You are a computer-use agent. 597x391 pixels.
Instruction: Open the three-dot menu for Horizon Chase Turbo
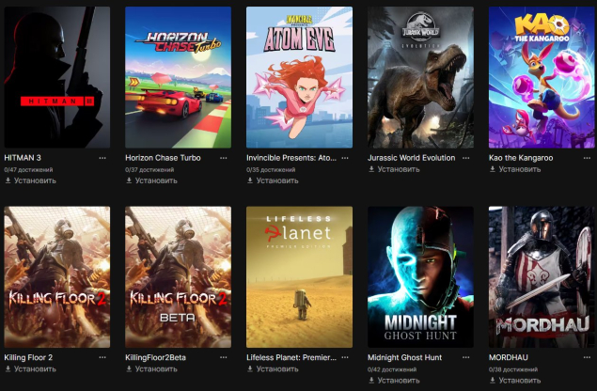pyautogui.click(x=224, y=158)
